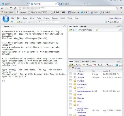Click the Save document icon in main toolbar
Image resolution: width=124 pixels, height=116 pixels.
(25, 22)
